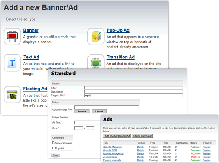The width and height of the screenshot is (219, 163).
Task: Click the Declined status of JoomlaPraise
Action: (196, 157)
